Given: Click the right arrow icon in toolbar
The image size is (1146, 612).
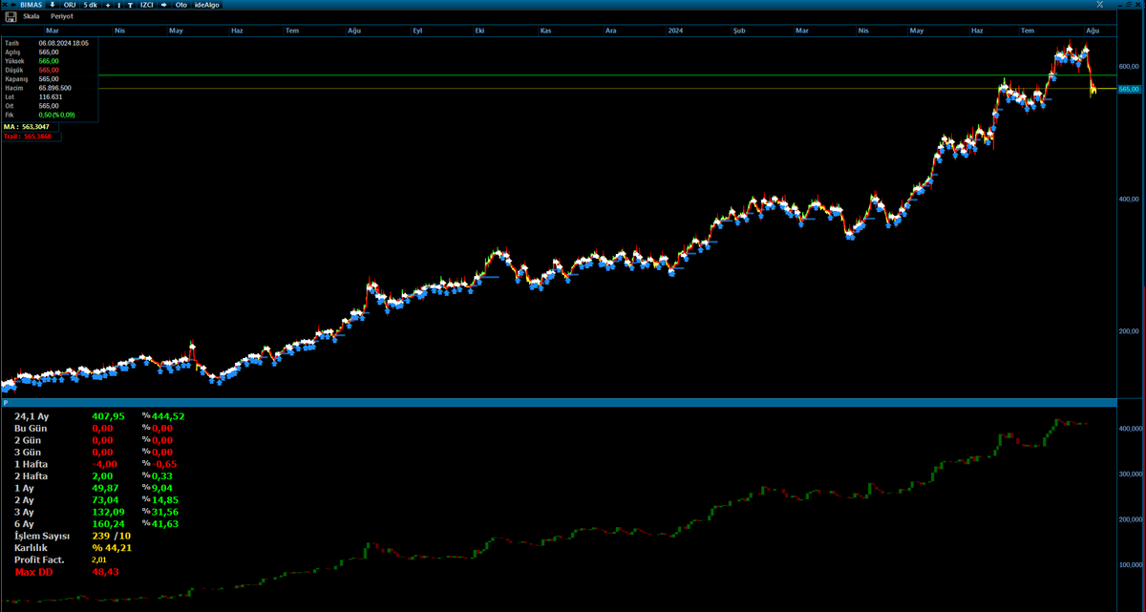Looking at the screenshot, I should (x=163, y=5).
